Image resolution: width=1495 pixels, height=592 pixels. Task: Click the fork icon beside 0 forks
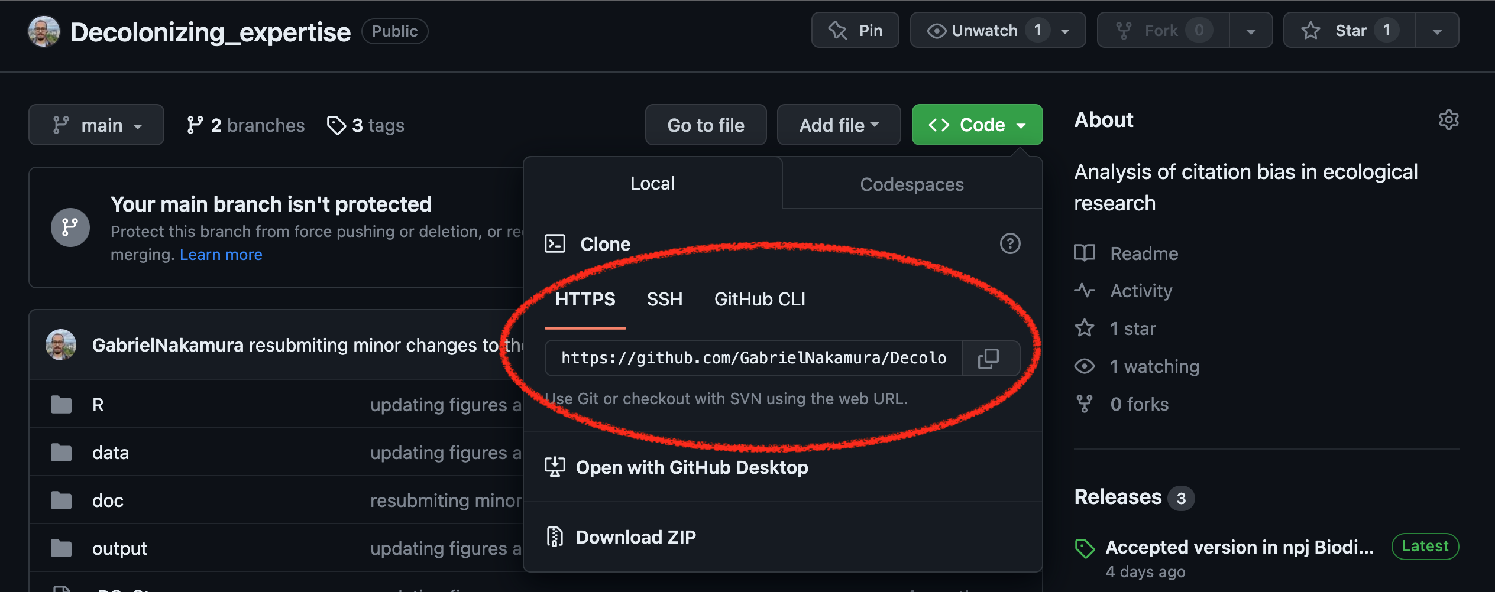1085,404
